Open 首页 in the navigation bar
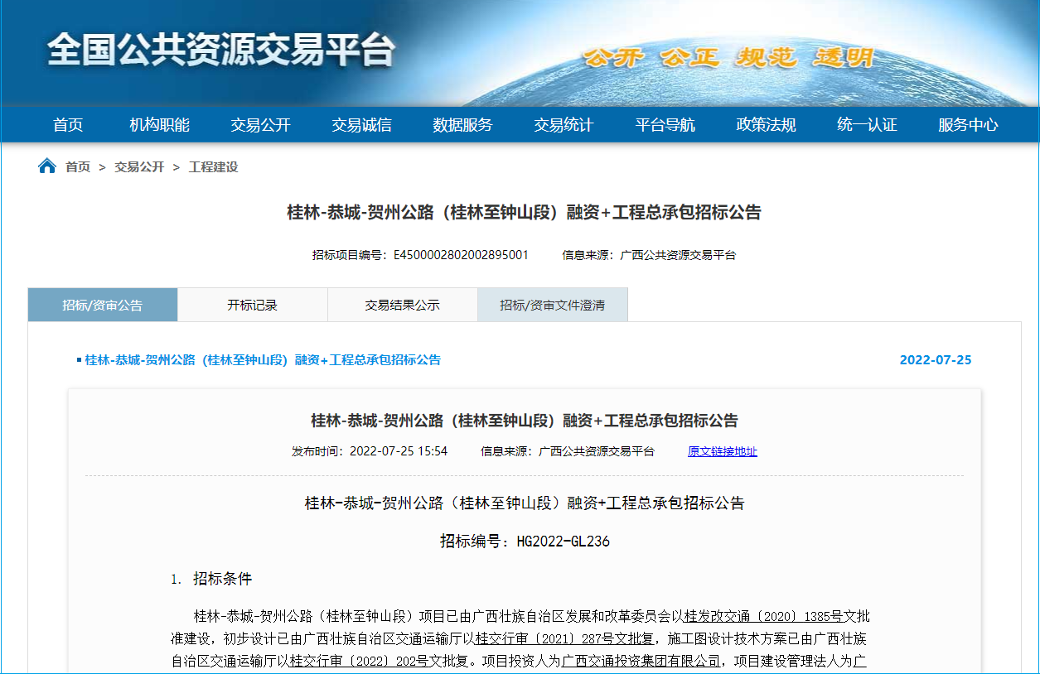This screenshot has width=1040, height=674. pyautogui.click(x=68, y=125)
